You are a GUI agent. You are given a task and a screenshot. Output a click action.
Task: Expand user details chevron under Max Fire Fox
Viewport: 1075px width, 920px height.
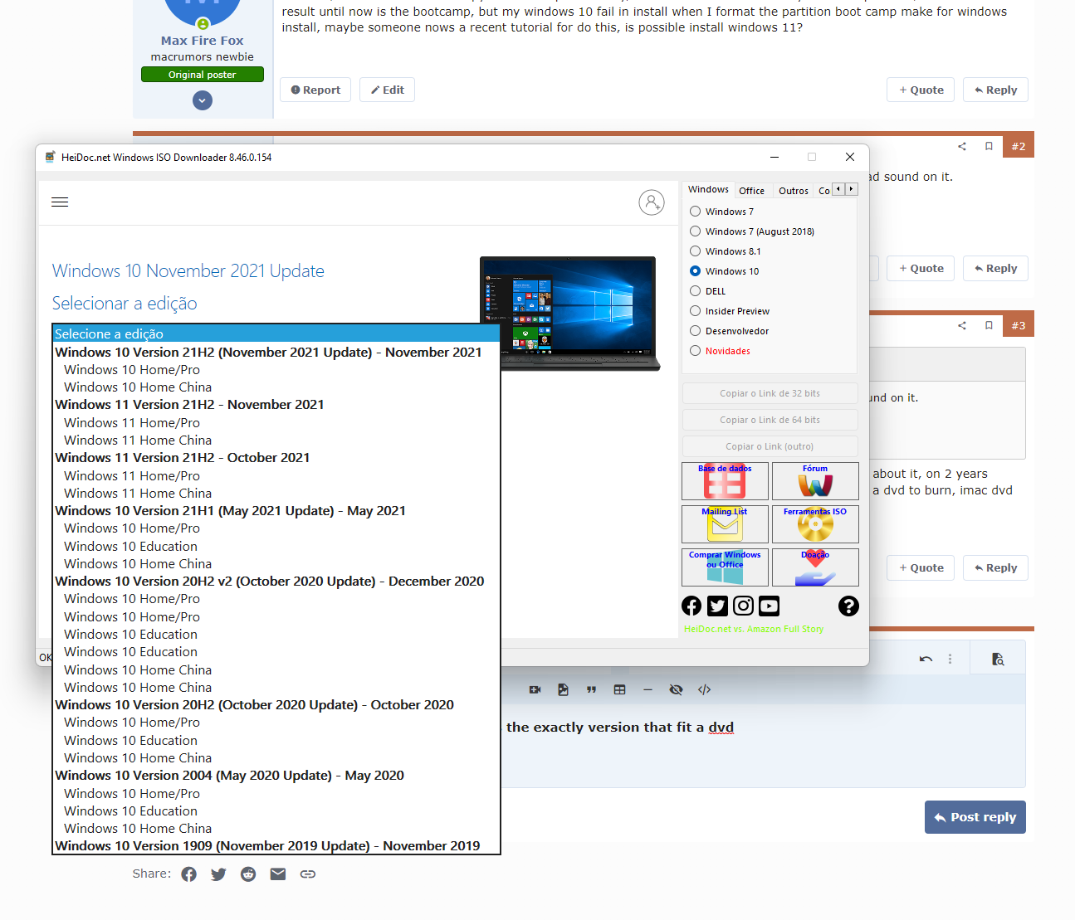[203, 100]
